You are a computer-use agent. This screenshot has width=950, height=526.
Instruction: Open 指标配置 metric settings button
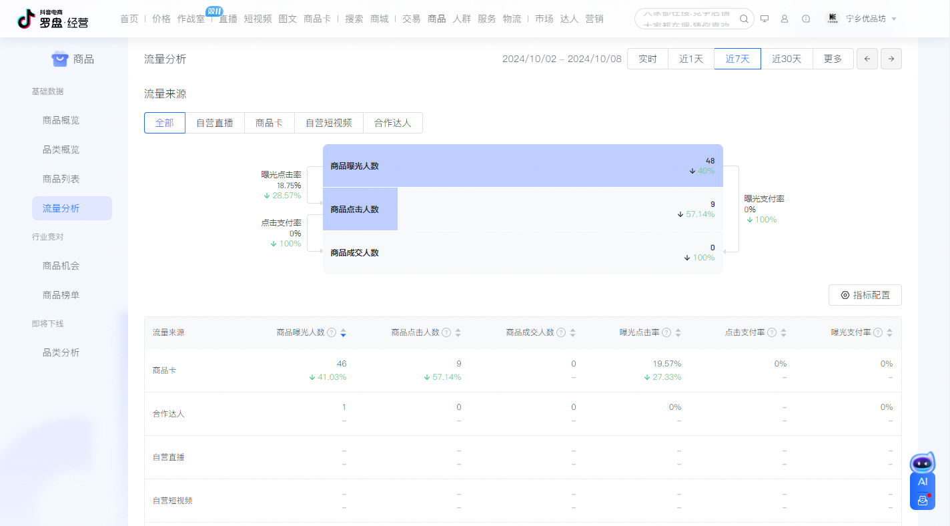click(x=865, y=295)
